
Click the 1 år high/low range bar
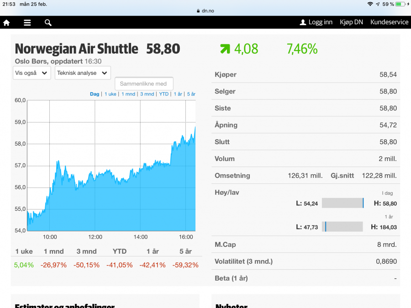point(342,227)
